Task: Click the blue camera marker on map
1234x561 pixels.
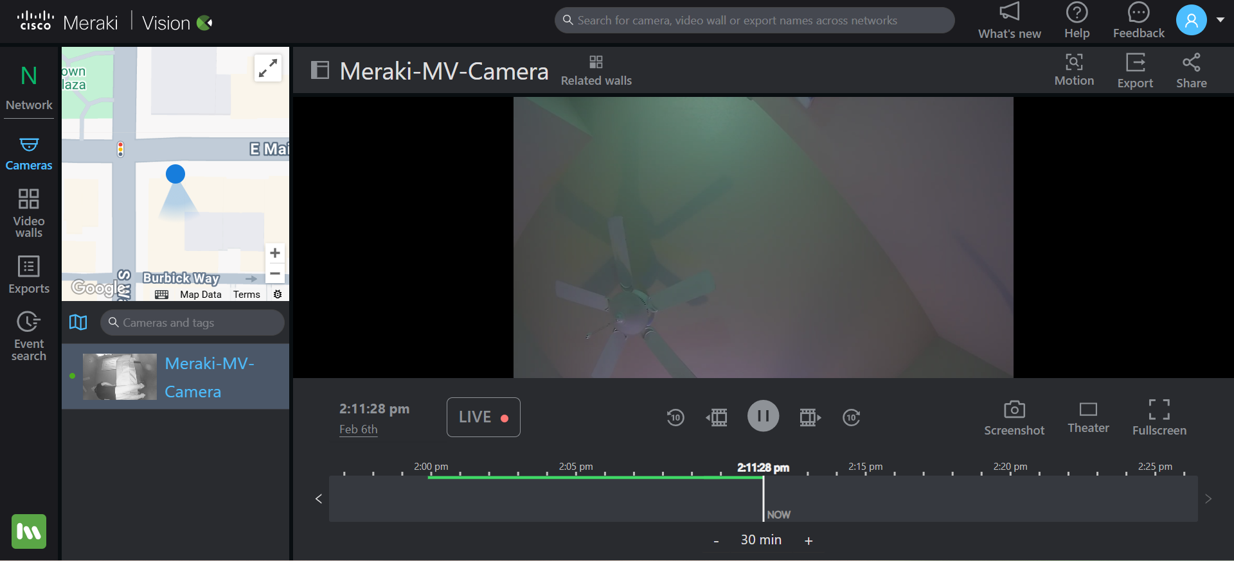Action: [175, 174]
